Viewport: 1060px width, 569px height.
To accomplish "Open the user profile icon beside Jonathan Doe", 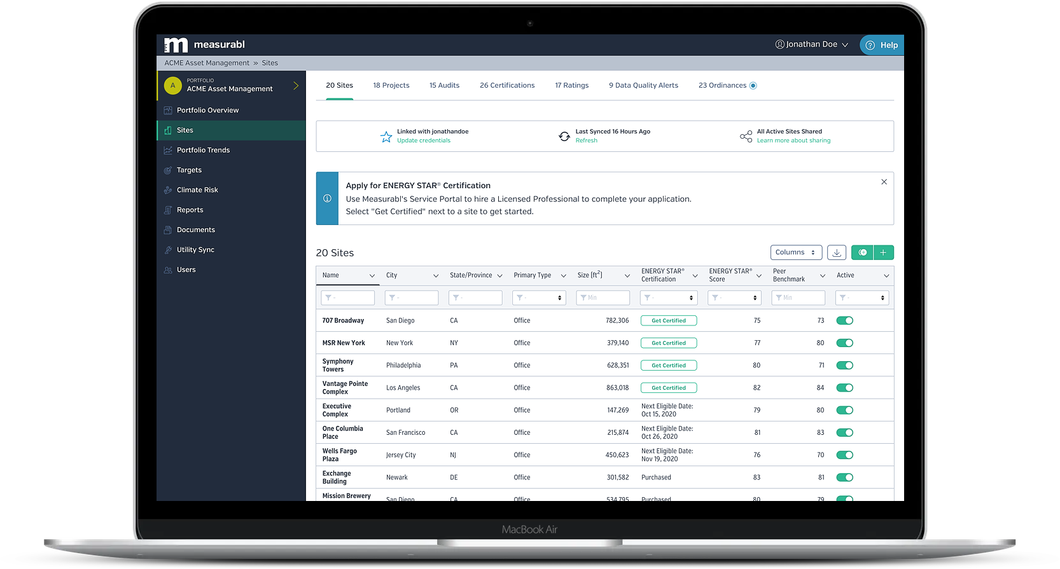I will point(779,45).
